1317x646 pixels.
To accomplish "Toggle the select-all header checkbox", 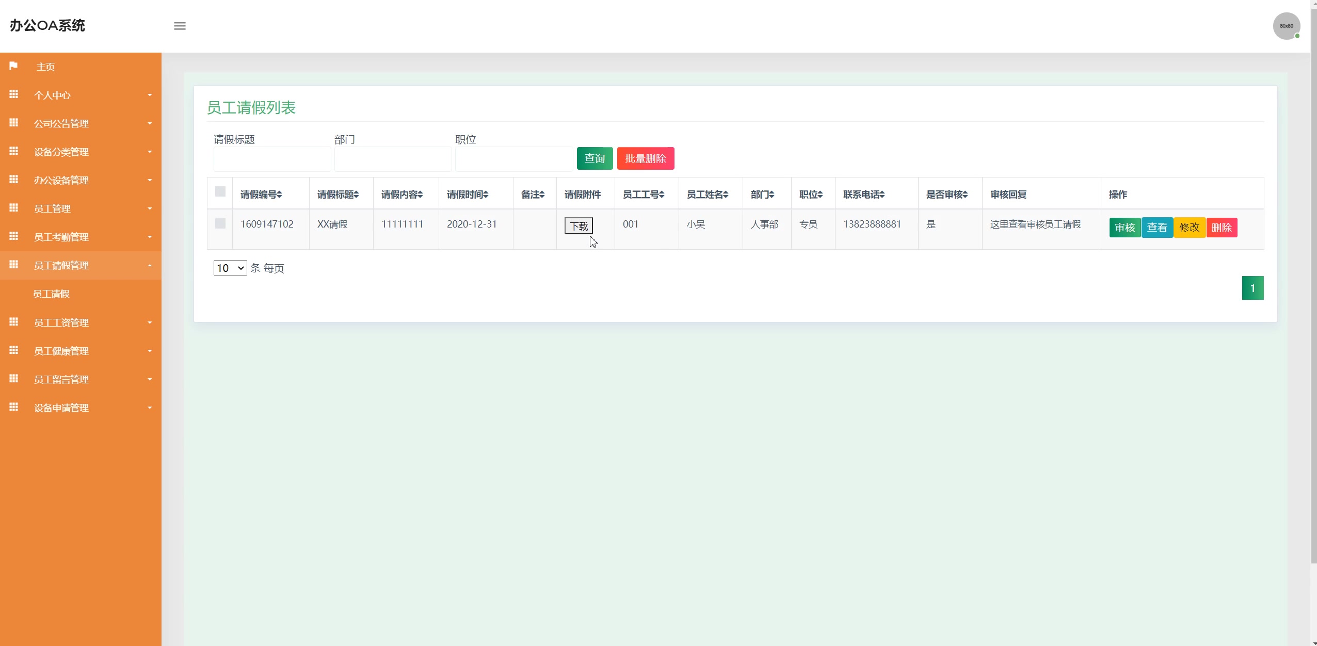I will click(x=220, y=191).
